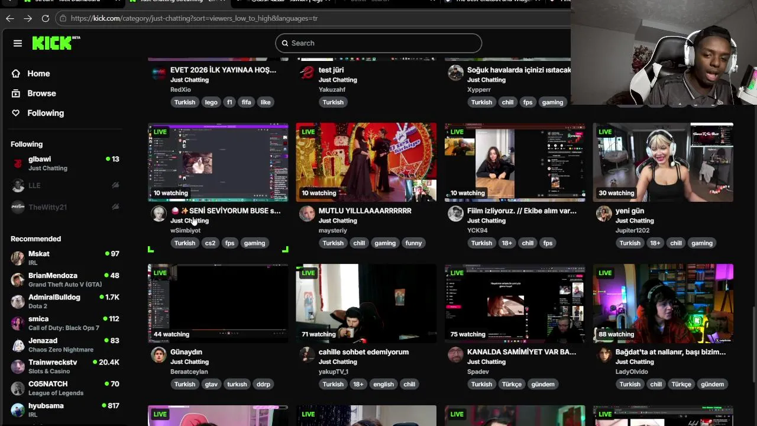Open the hamburger sidebar menu
The height and width of the screenshot is (426, 757).
pos(18,43)
